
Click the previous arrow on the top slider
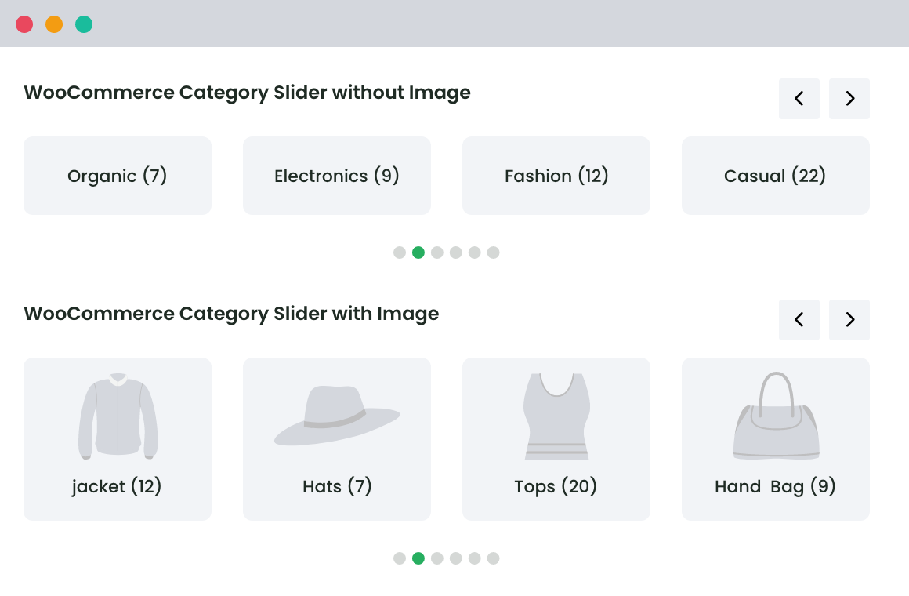[x=799, y=99]
